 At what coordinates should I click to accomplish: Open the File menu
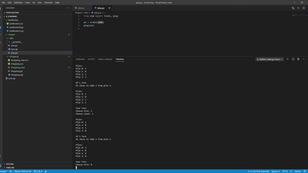click(x=3, y=2)
